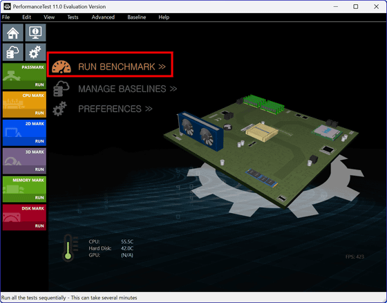
Task: Open PREFERENCES link
Action: [x=115, y=109]
